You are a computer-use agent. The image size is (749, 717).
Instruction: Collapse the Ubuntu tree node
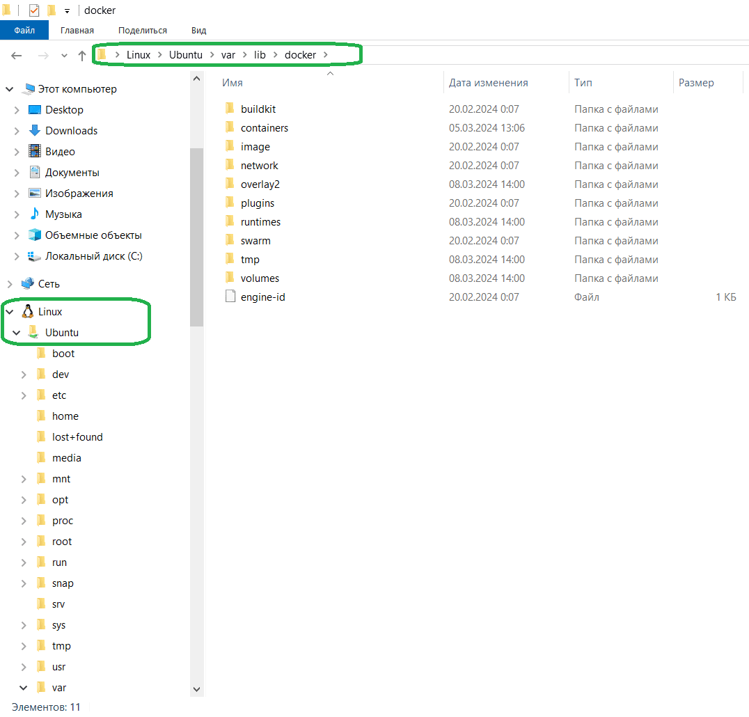tap(17, 333)
